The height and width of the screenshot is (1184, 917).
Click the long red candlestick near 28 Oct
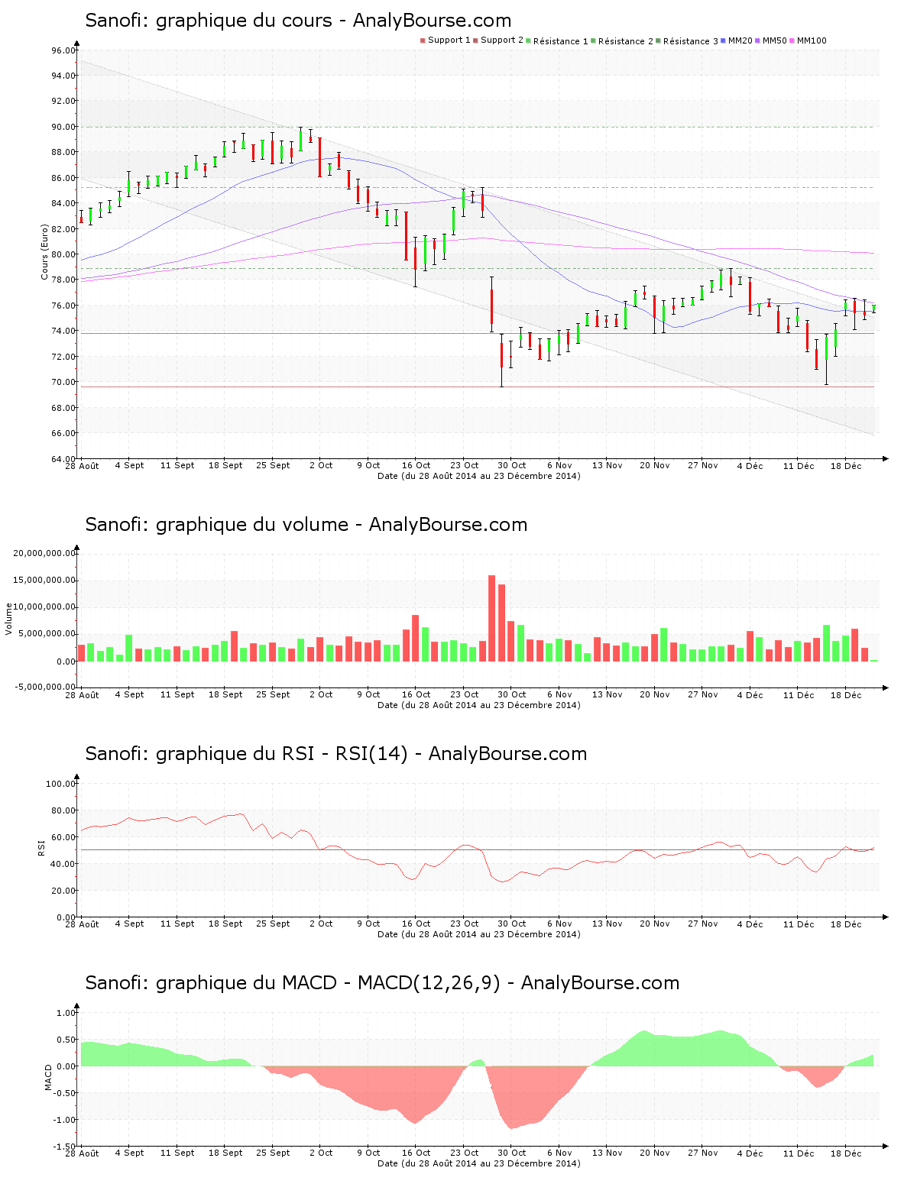pos(492,304)
